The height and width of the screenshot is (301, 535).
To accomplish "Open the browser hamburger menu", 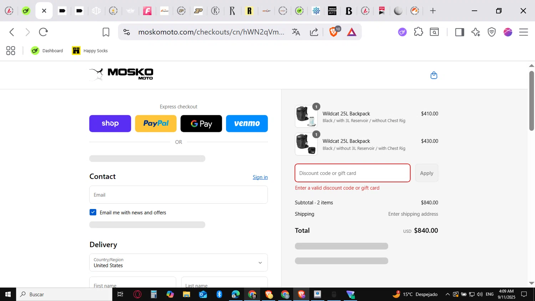I will click(x=524, y=32).
